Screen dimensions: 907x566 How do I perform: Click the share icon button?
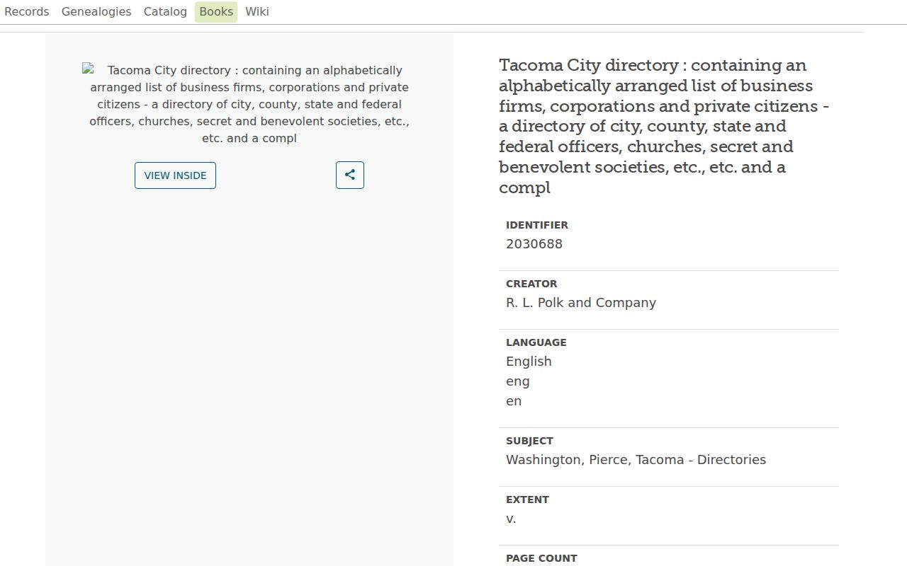coord(350,175)
